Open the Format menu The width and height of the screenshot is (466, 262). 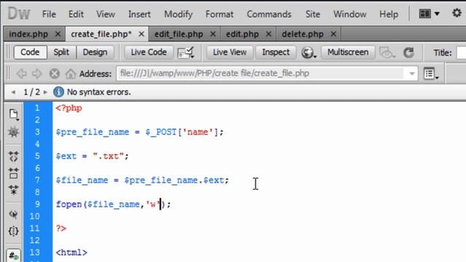[x=219, y=15]
